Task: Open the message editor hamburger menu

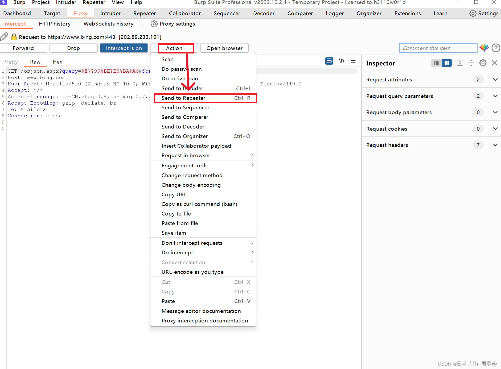Action: point(353,61)
